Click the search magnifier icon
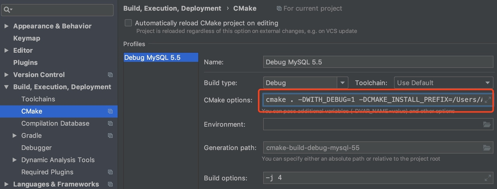The image size is (497, 189). (x=7, y=10)
